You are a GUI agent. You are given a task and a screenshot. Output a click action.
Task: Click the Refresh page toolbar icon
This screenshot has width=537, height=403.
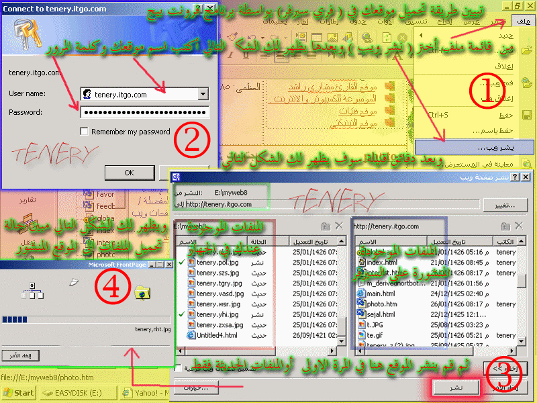pos(387,37)
